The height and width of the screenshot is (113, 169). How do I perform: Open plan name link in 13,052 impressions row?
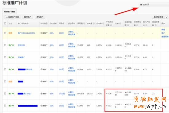[21, 45]
